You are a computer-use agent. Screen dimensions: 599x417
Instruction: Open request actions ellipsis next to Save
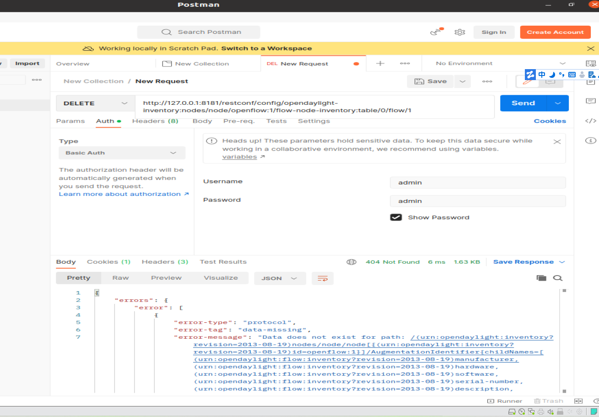click(x=487, y=81)
